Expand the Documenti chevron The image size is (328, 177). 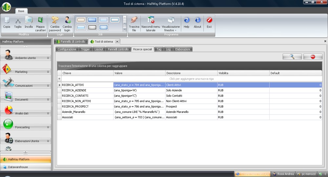pyautogui.click(x=48, y=99)
